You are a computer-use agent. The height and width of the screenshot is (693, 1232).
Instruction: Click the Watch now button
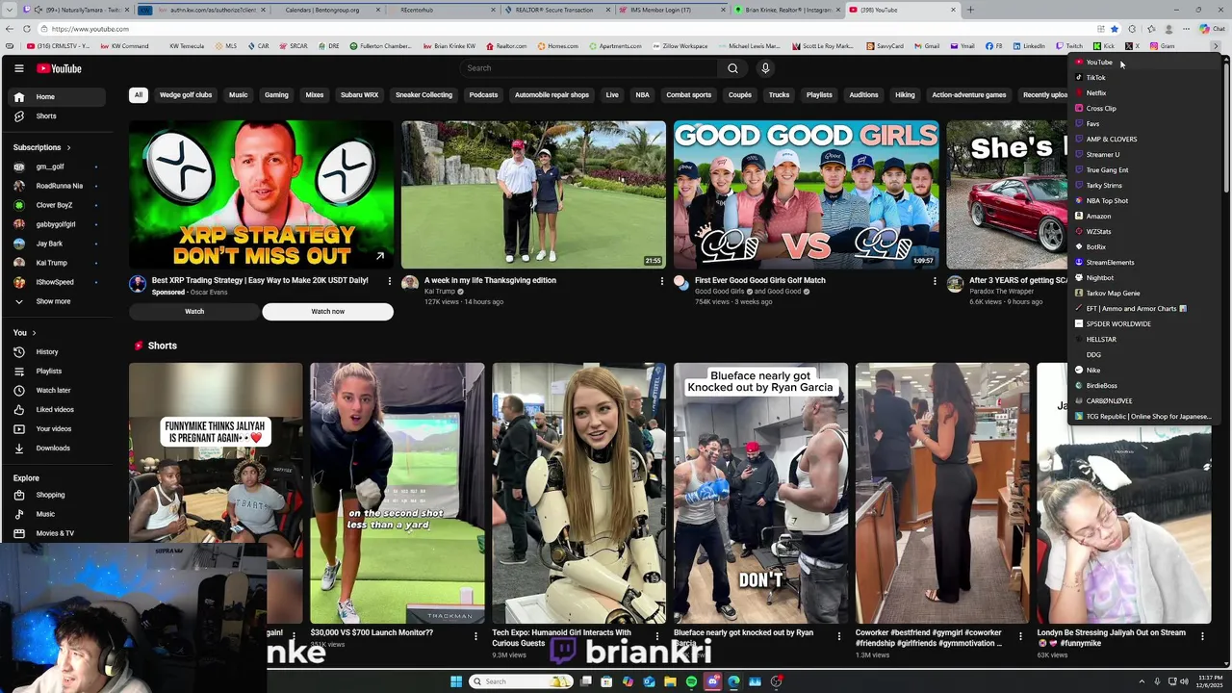pyautogui.click(x=328, y=312)
